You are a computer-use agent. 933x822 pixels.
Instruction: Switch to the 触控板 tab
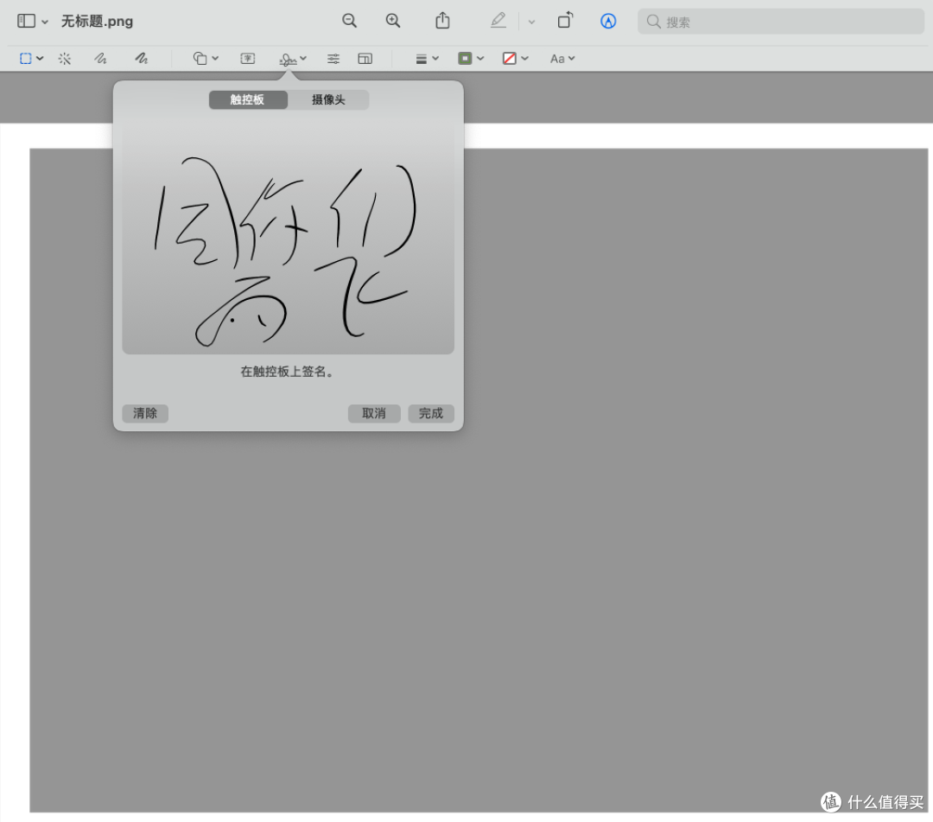tap(248, 99)
